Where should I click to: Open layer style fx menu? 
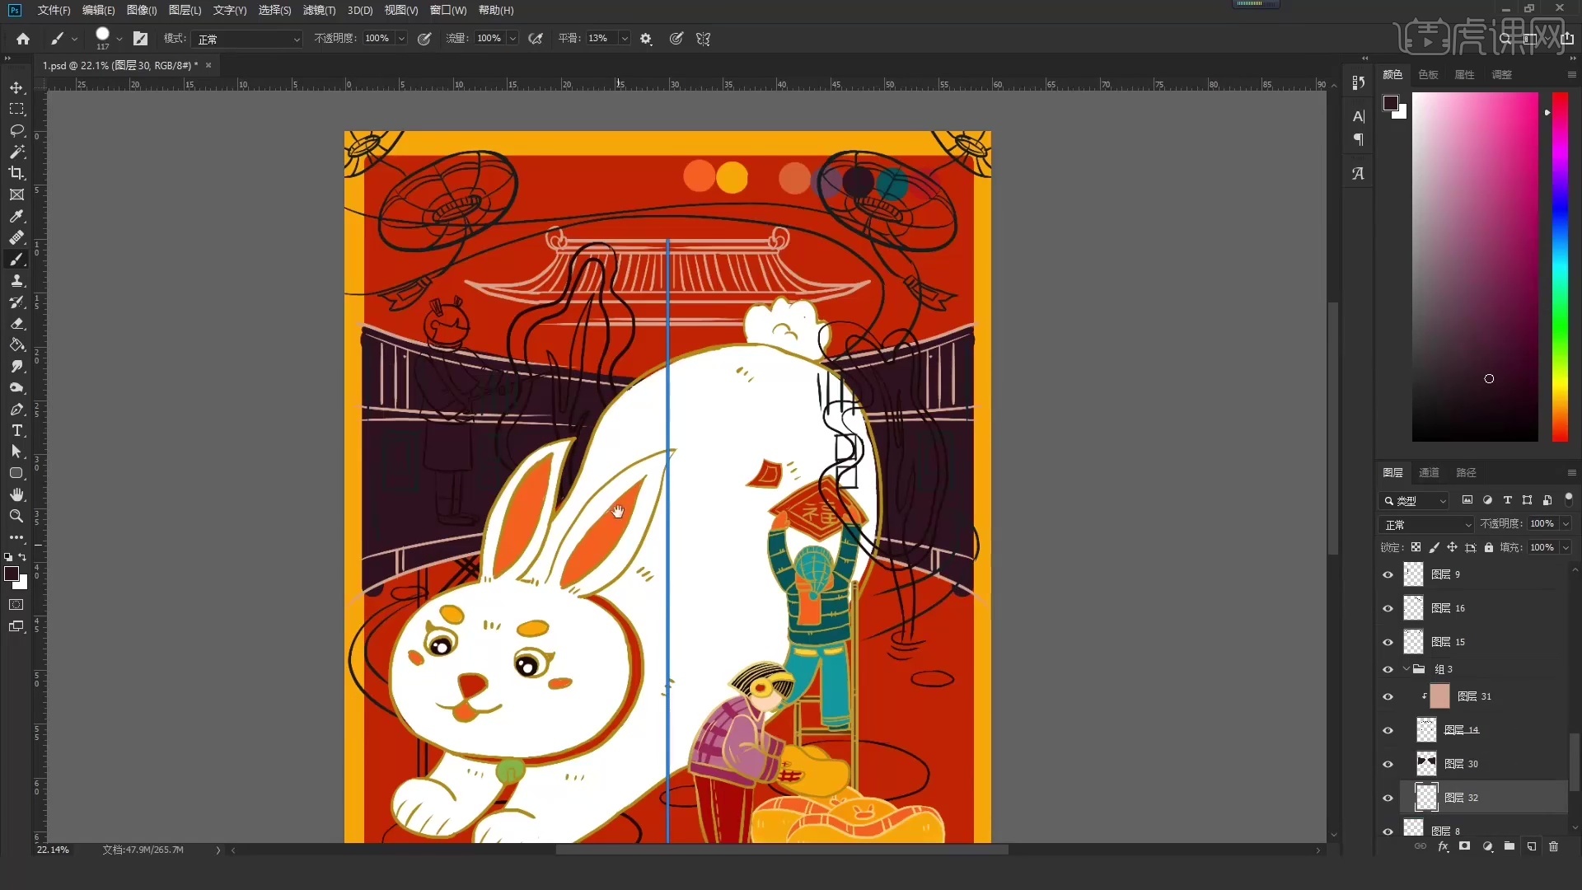pos(1443,846)
